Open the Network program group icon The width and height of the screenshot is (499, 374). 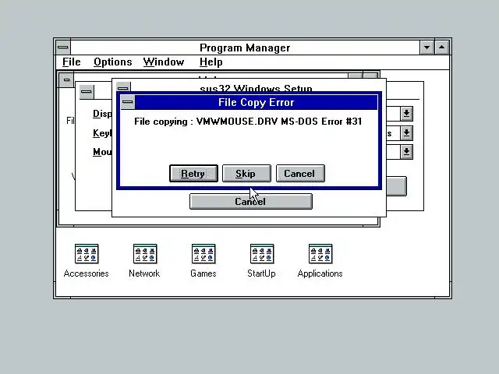(145, 254)
